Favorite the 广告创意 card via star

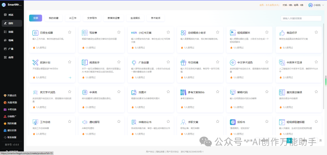pyautogui.click(x=168, y=62)
